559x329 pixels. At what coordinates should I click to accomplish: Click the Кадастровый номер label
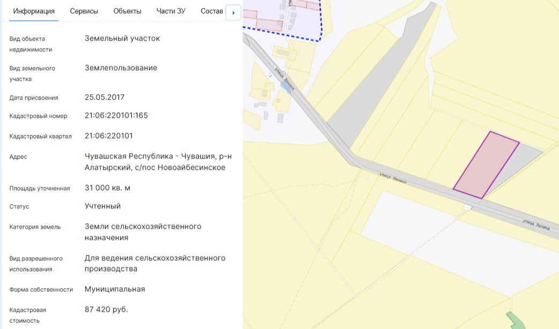coord(38,116)
